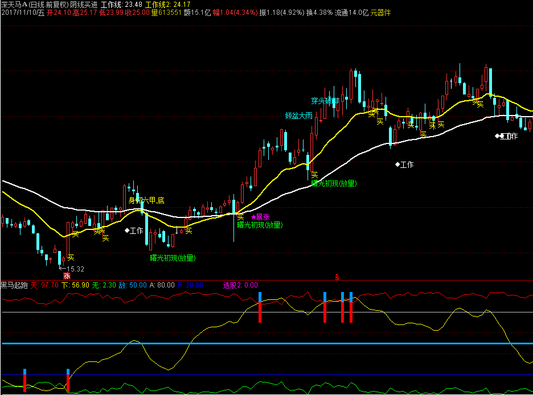Click the turnover amount 额15.1亿
The height and width of the screenshot is (395, 533).
197,13
